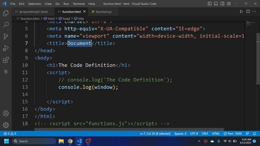Screen dimensions: 260x146
Task: Click the Run play button in editor toolbar
Action: [241, 12]
